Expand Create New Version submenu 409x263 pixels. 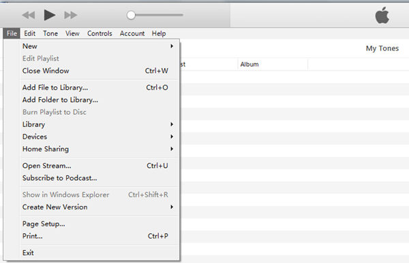pyautogui.click(x=100, y=207)
